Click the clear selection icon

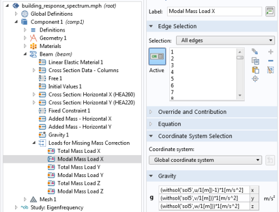coord(271,70)
